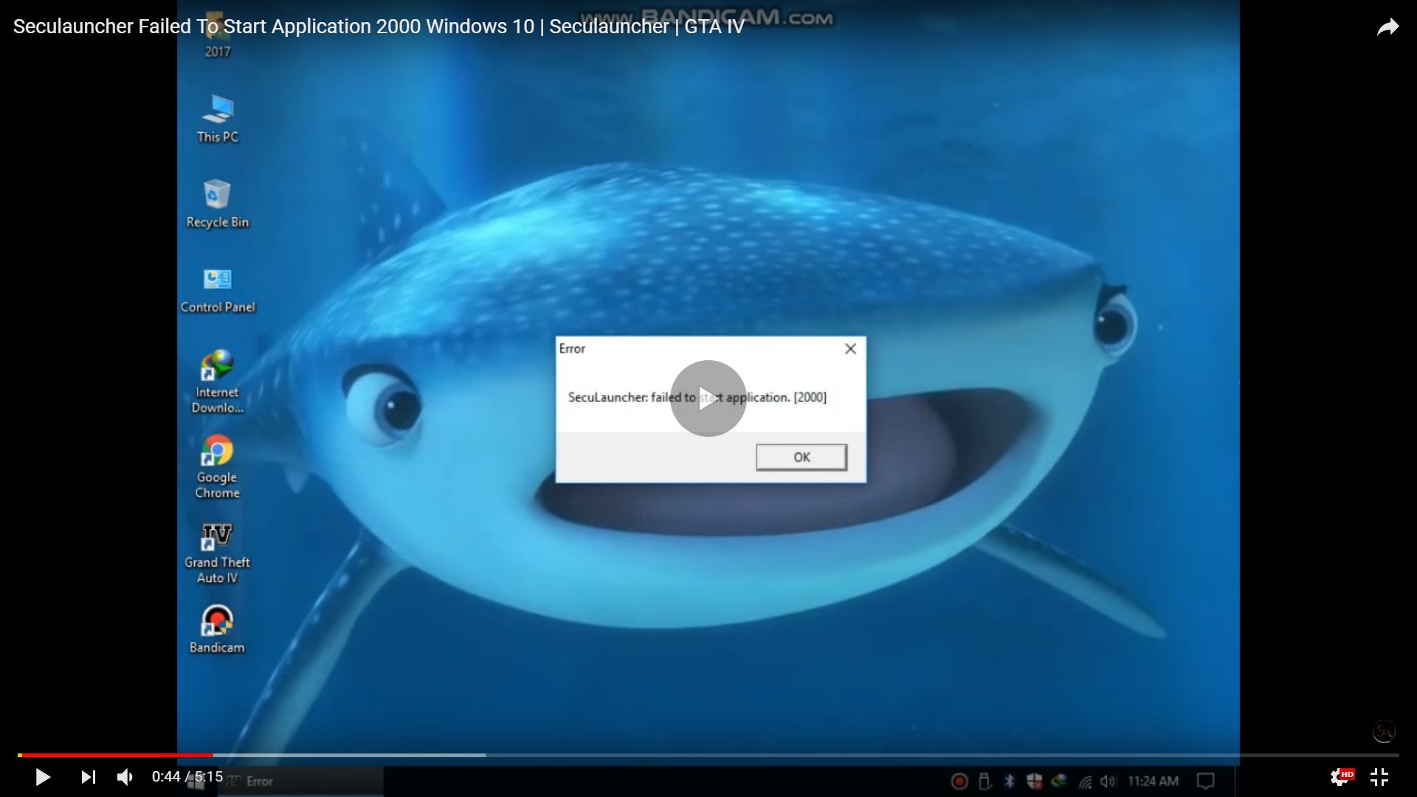Screen dimensions: 1417x797
Task: Open the Windows action center icon
Action: click(x=1206, y=781)
